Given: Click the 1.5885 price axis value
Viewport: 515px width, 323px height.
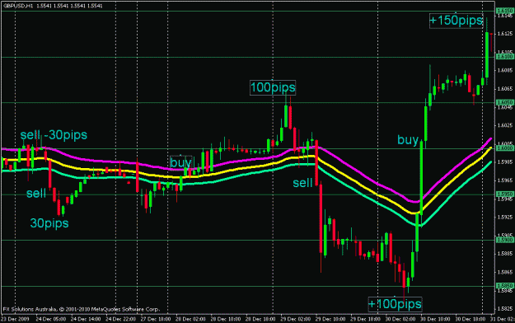Looking at the screenshot, I should pos(505,254).
